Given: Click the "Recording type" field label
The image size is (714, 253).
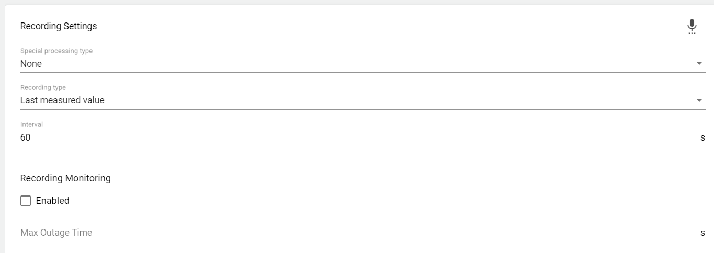Looking at the screenshot, I should click(43, 88).
